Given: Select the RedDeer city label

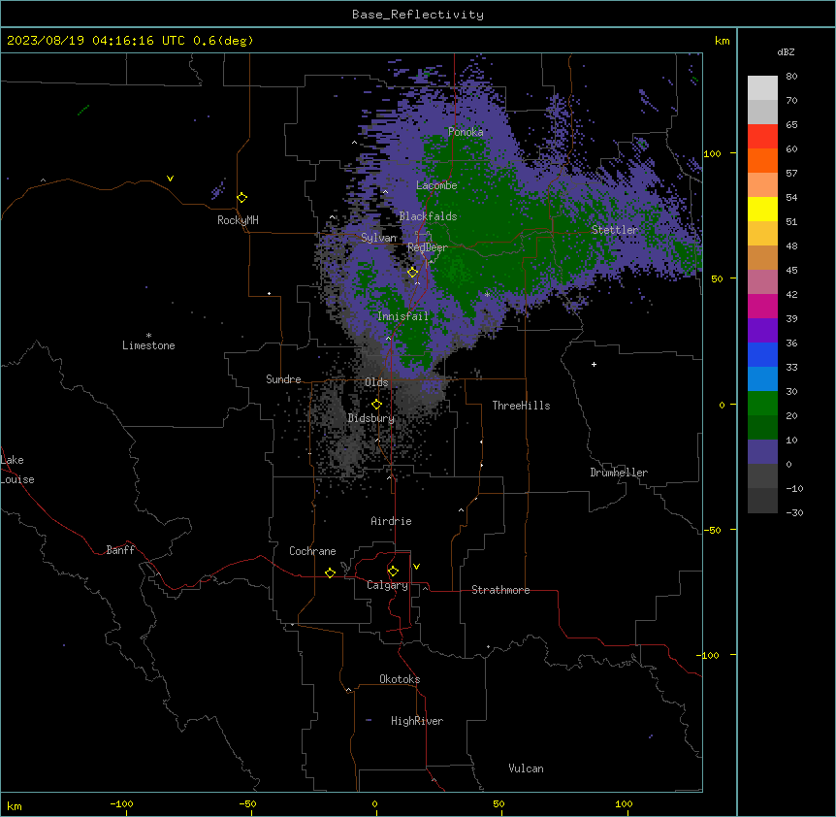Looking at the screenshot, I should click(x=428, y=247).
